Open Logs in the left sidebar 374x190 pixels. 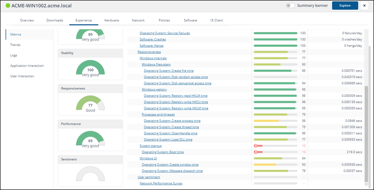tap(14, 55)
